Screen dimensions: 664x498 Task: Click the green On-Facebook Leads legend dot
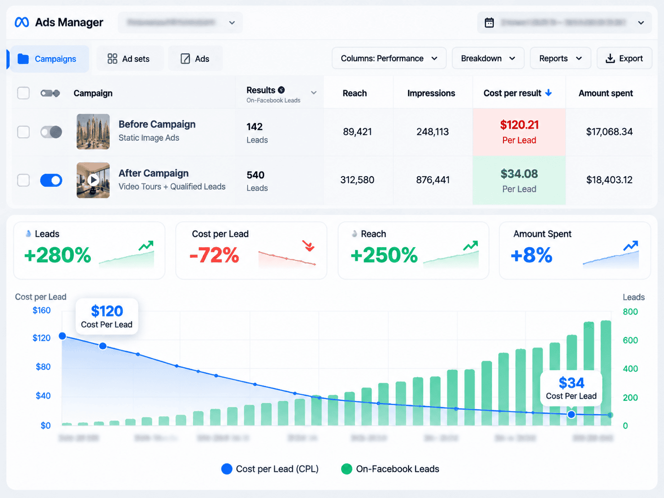tap(347, 469)
